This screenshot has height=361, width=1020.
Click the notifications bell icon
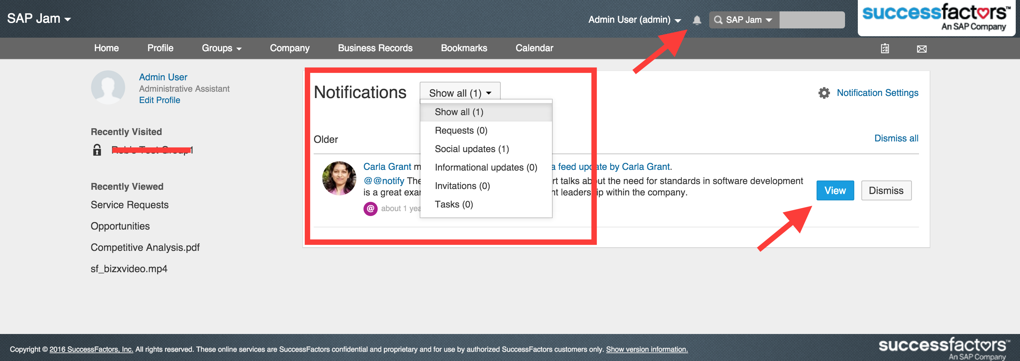tap(697, 20)
